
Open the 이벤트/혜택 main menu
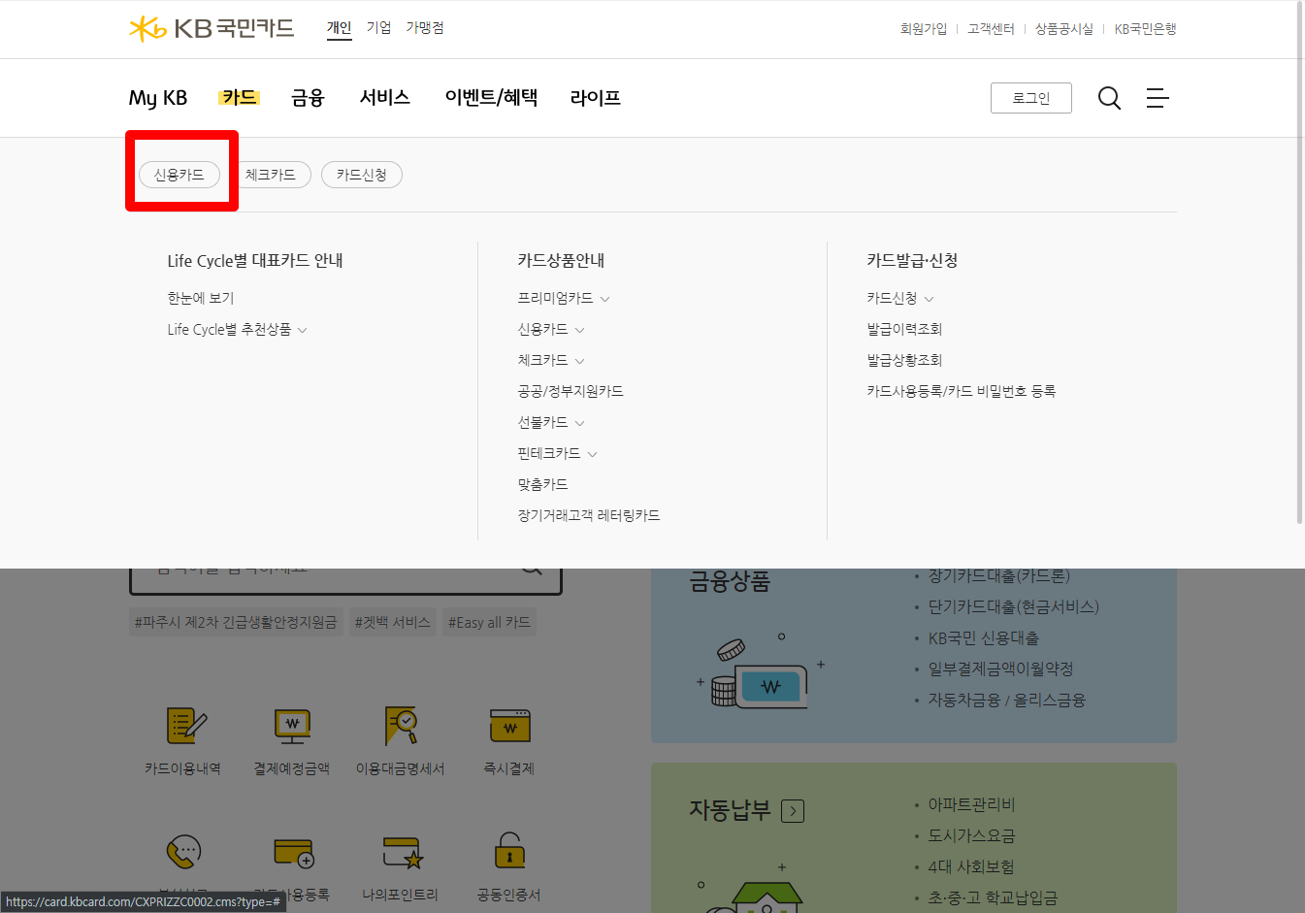point(491,97)
